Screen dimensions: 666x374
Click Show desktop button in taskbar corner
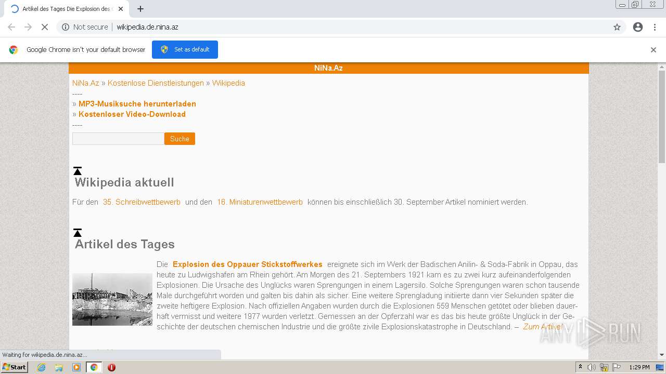[x=660, y=367]
